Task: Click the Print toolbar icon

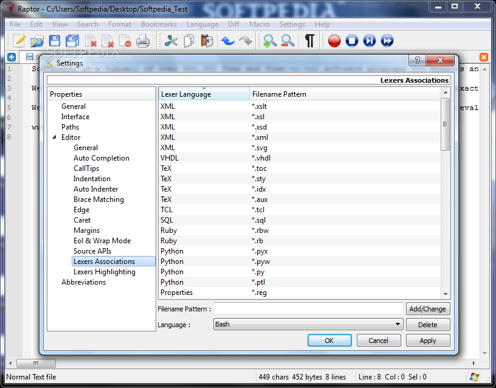Action: tap(143, 41)
